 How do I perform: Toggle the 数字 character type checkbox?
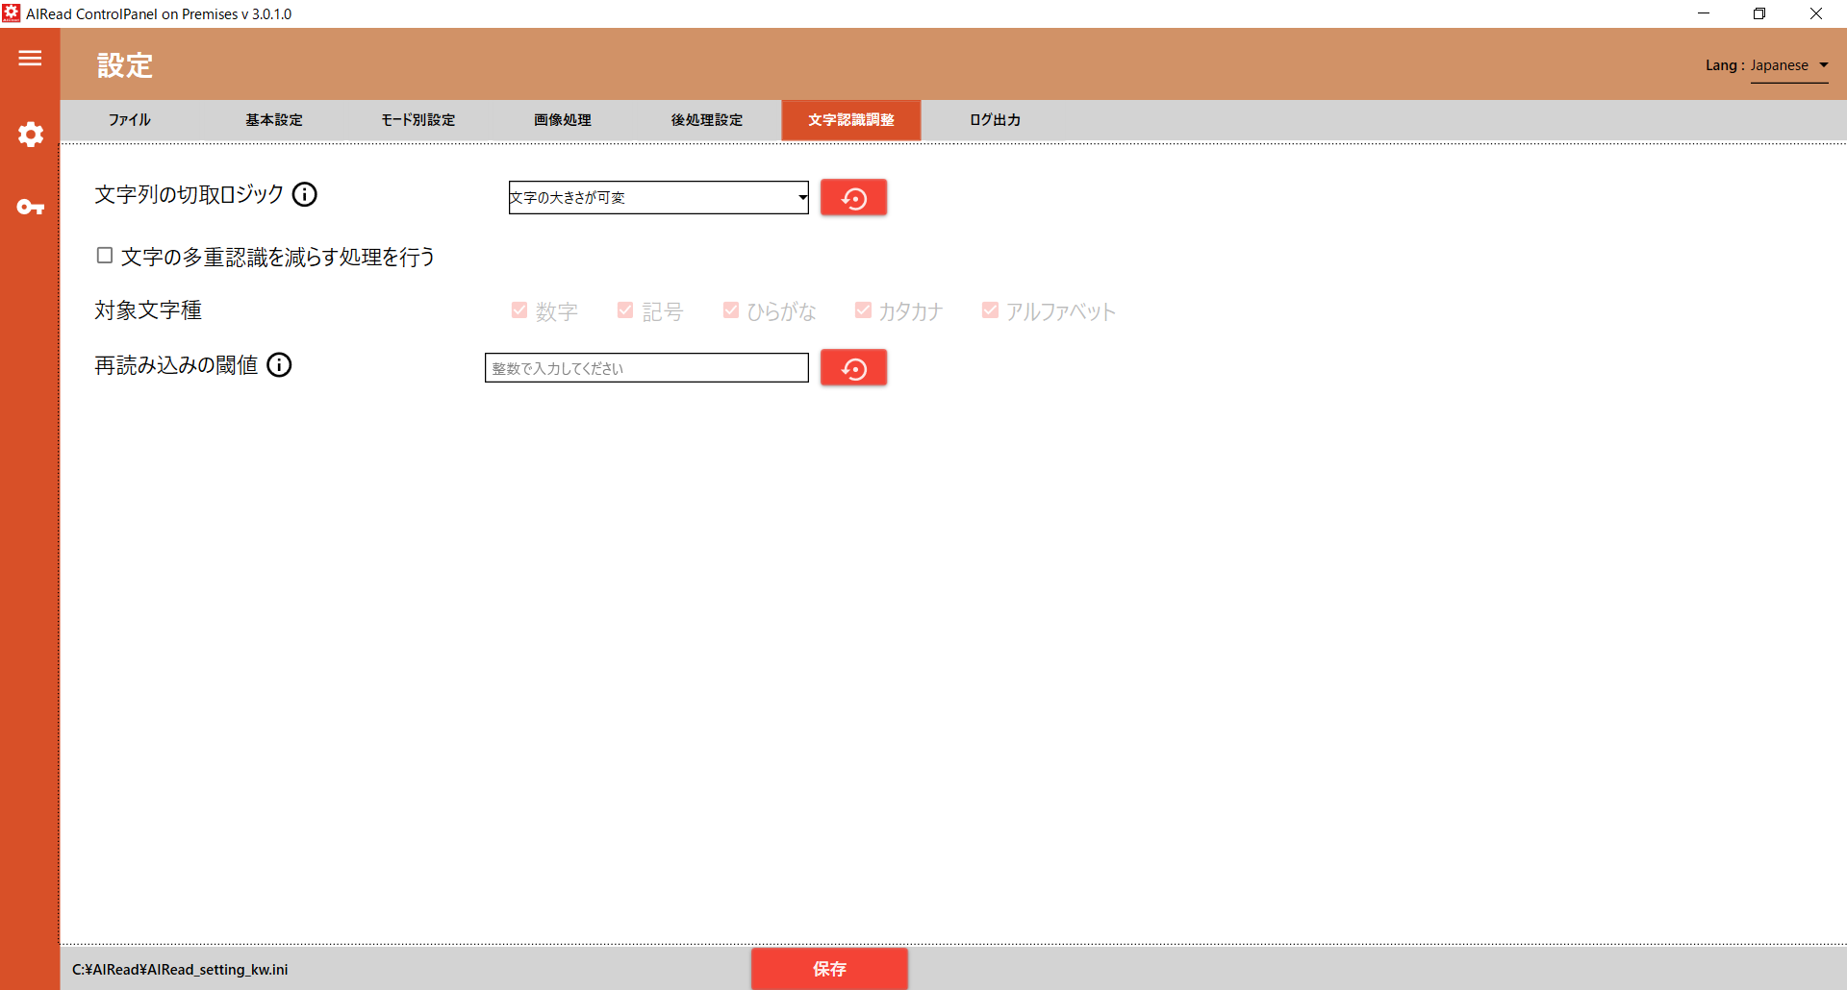click(519, 309)
